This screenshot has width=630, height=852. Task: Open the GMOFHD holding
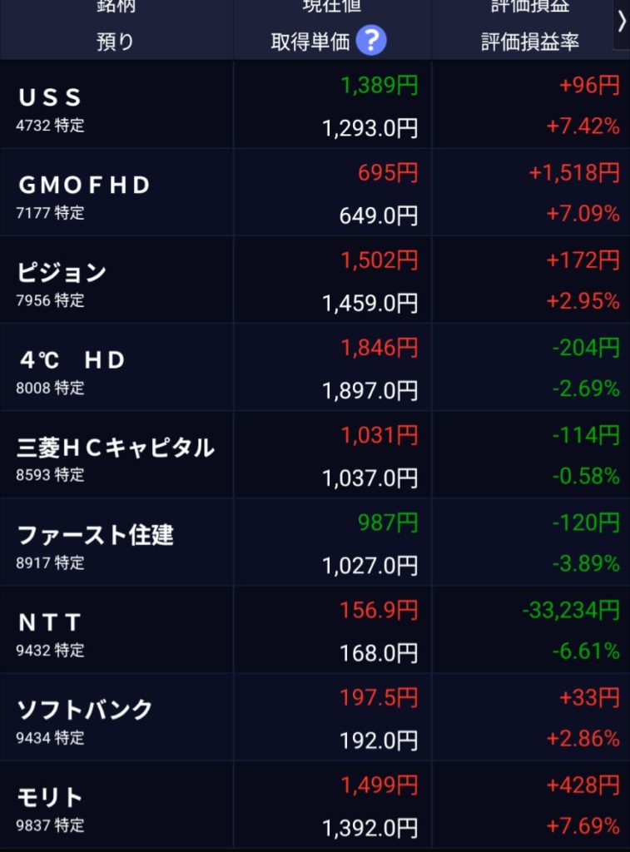click(83, 186)
